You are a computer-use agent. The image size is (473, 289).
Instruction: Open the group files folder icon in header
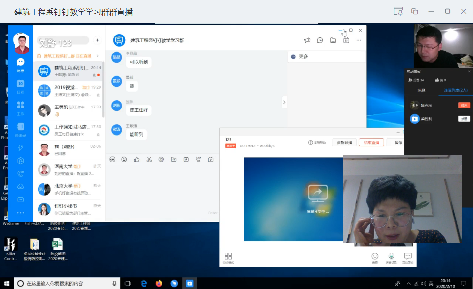(x=333, y=40)
